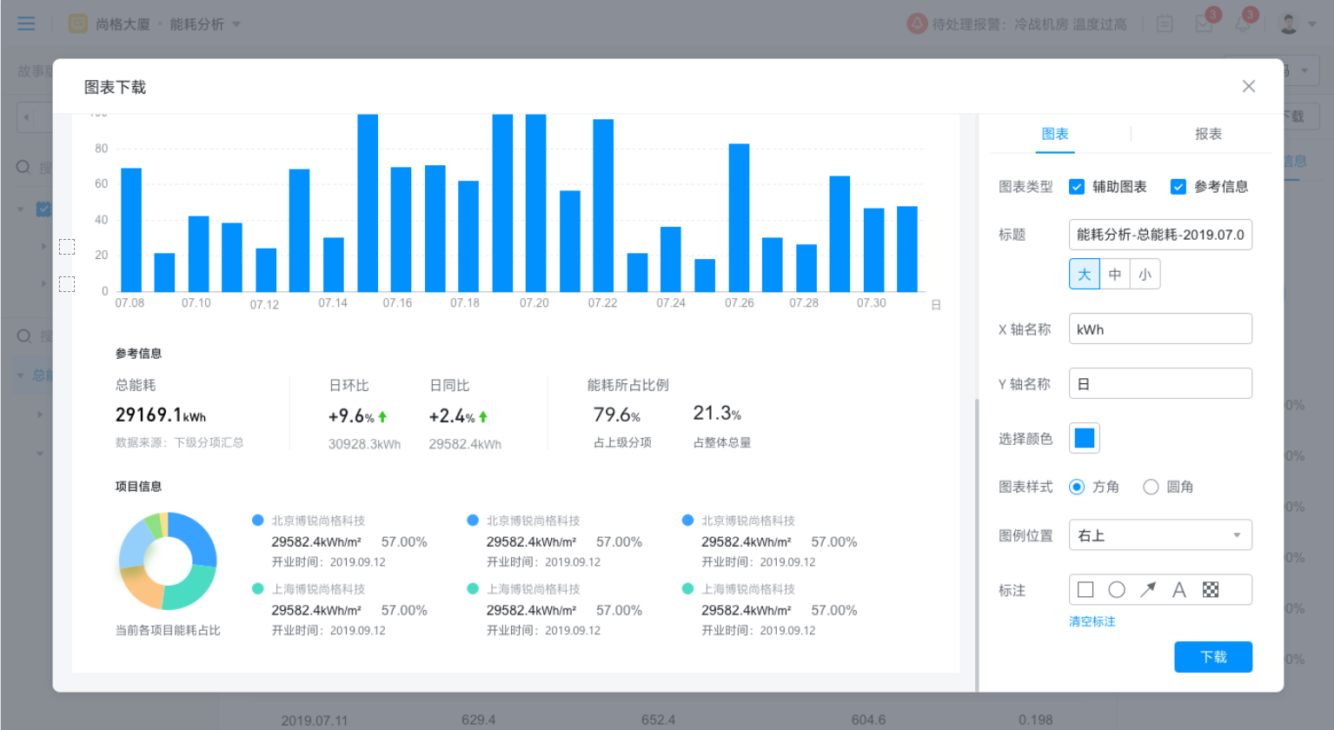Select the mosaic annotation tool
The image size is (1334, 730).
1211,590
